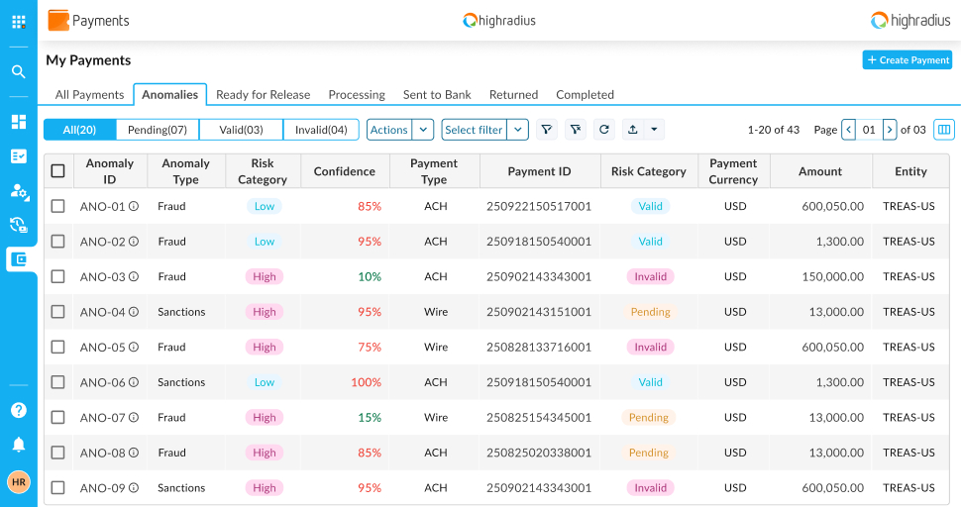Click the search icon in sidebar
This screenshot has height=507, width=961.
[18, 71]
